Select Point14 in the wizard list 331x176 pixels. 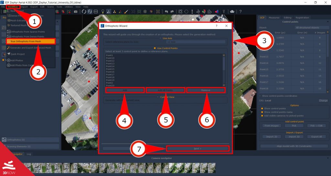click(x=110, y=66)
